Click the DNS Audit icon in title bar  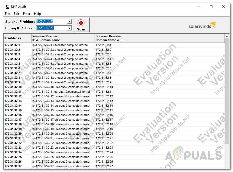pos(7,7)
